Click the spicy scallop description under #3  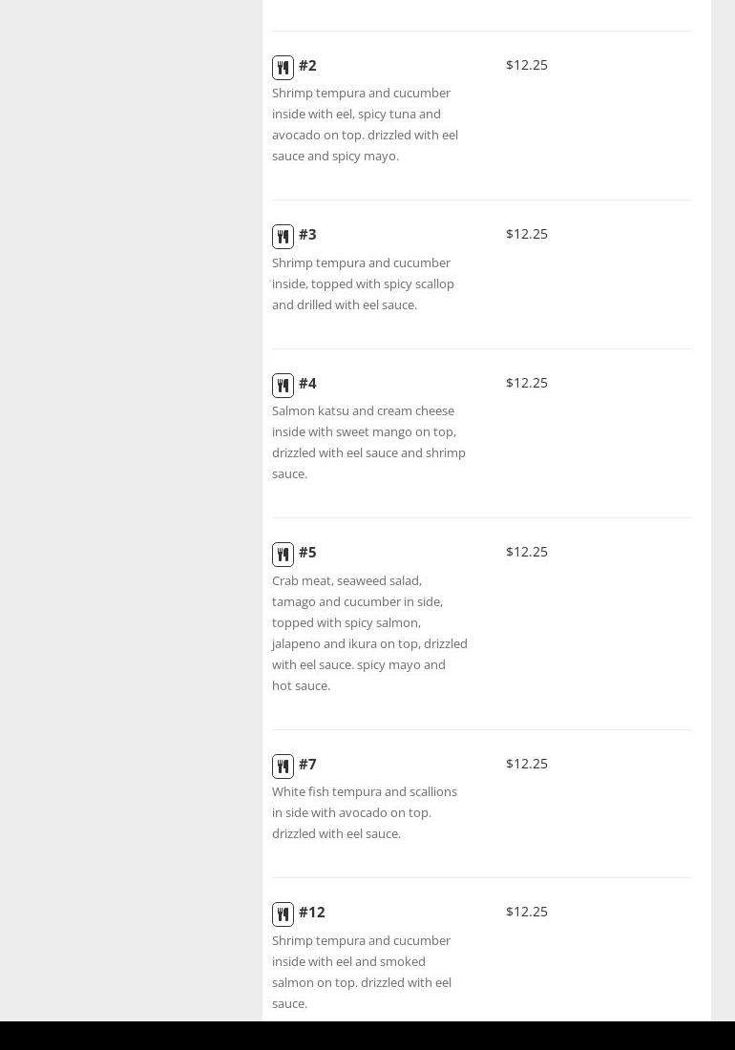[x=363, y=283]
